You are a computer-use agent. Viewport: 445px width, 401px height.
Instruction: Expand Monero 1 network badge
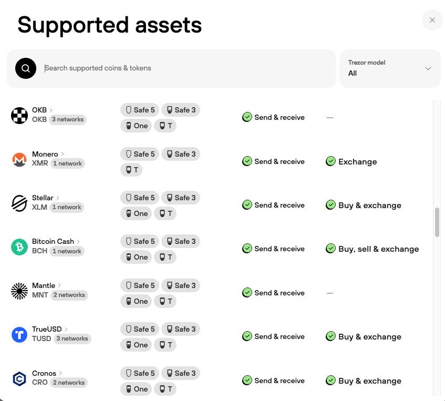(68, 163)
